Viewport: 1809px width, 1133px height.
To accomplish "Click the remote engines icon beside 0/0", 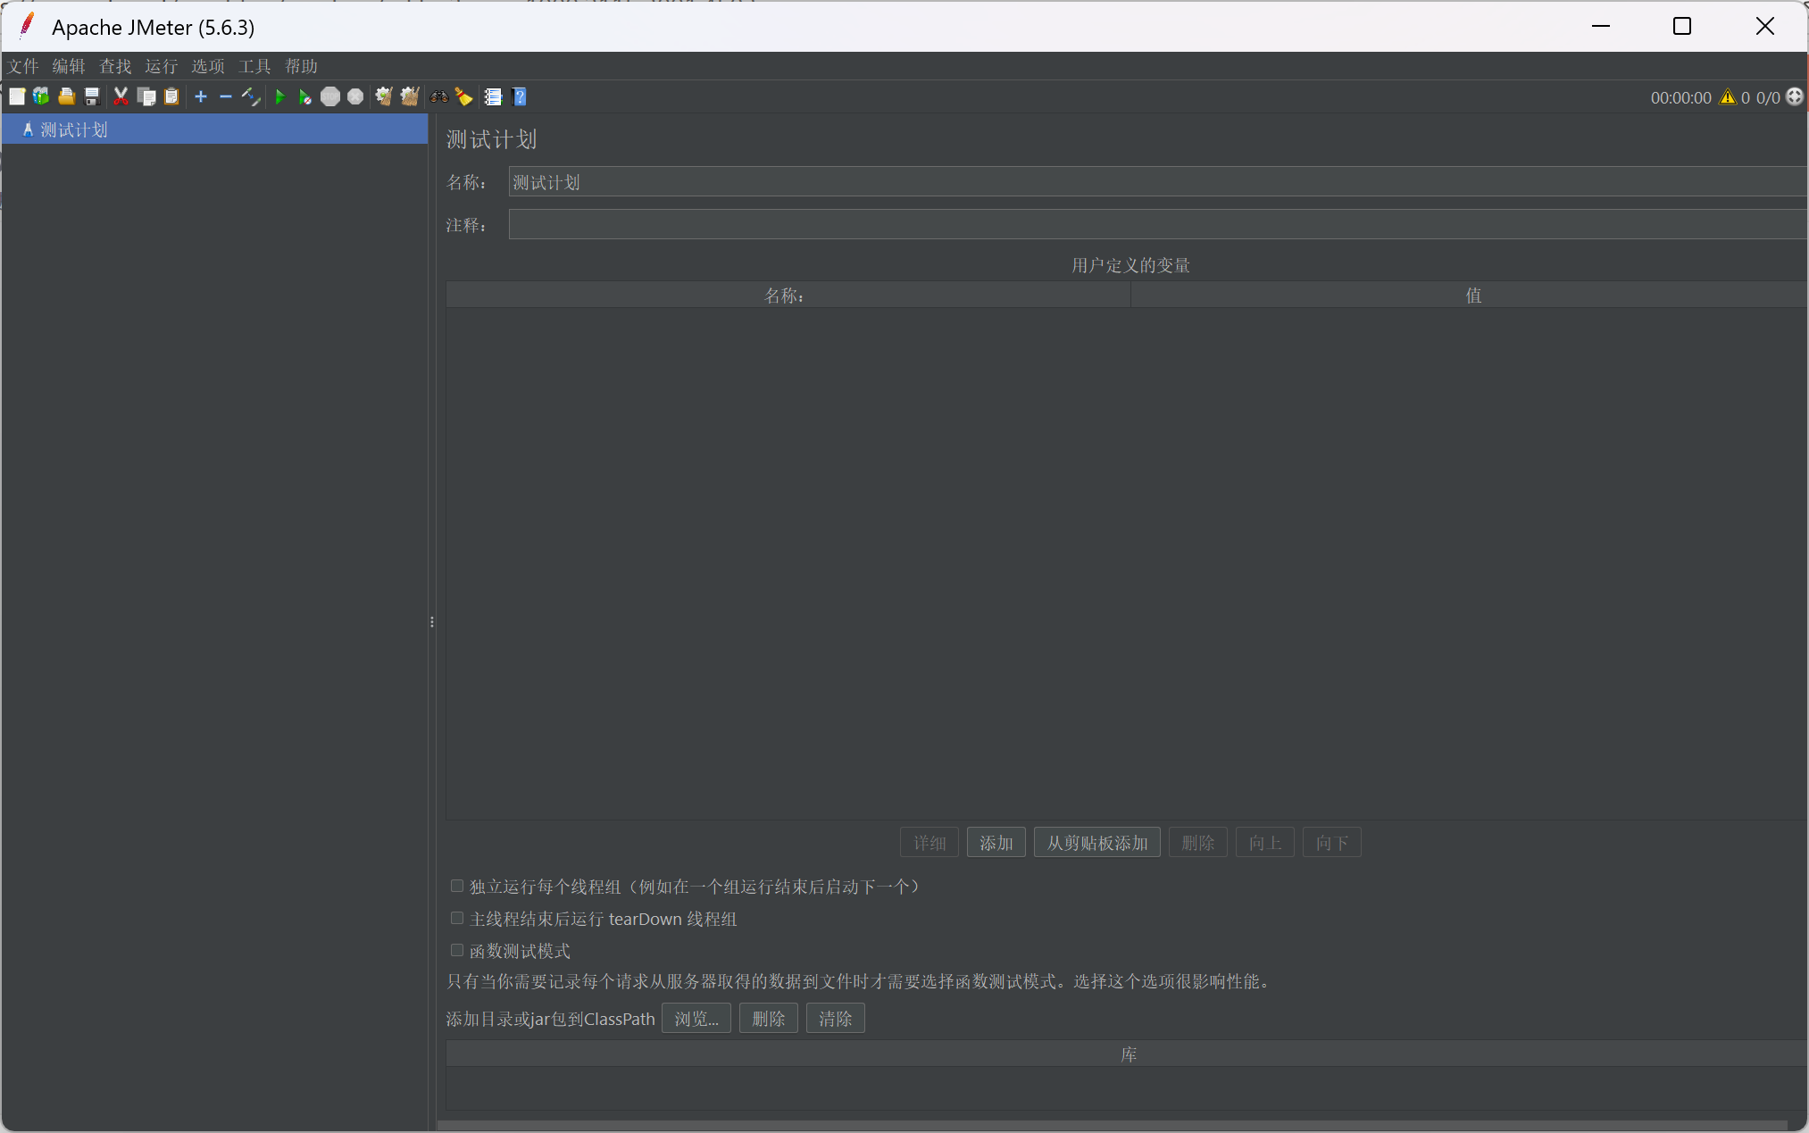I will click(1795, 96).
